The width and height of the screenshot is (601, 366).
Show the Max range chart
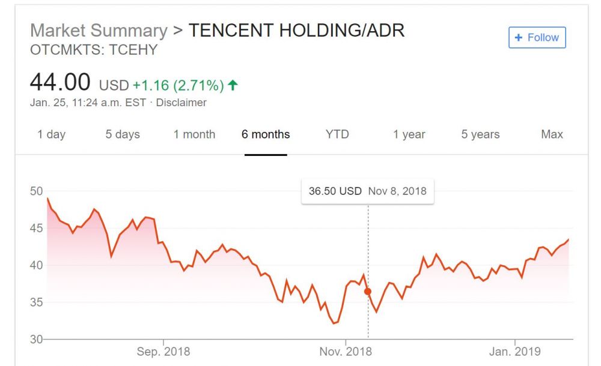pyautogui.click(x=552, y=134)
